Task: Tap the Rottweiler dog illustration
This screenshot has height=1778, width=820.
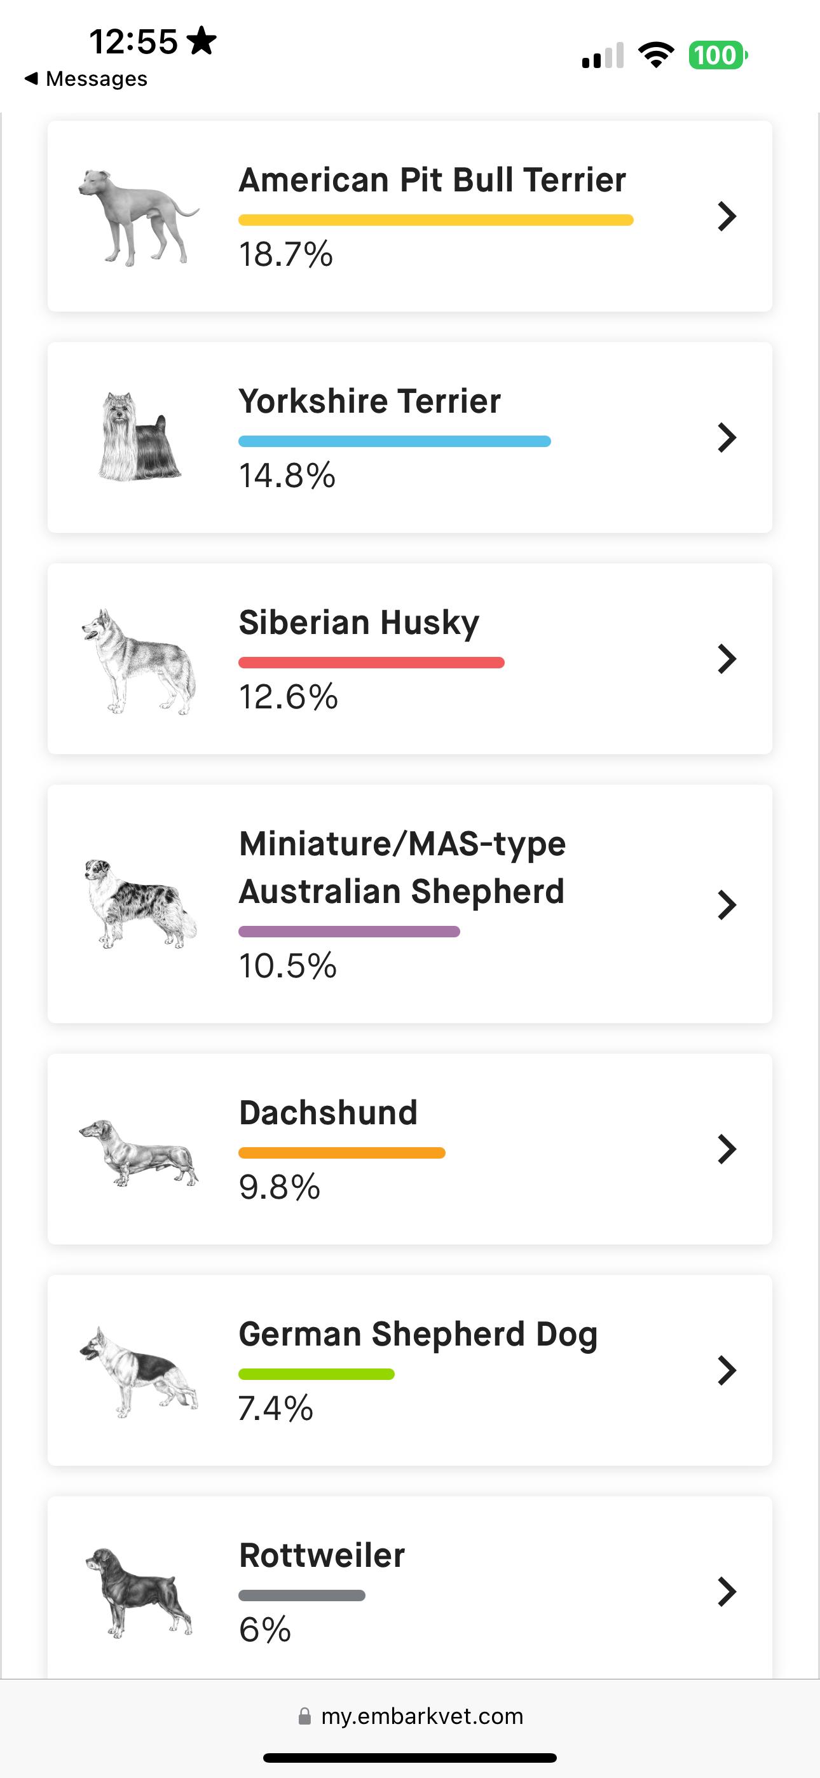Action: [x=139, y=1592]
